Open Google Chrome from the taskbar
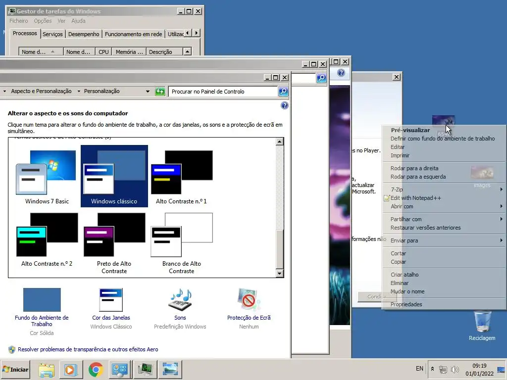507x380 pixels. point(96,369)
